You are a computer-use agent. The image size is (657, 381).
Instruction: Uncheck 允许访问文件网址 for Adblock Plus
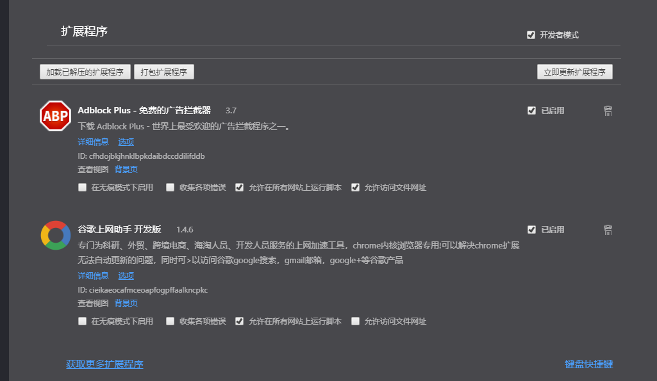pyautogui.click(x=355, y=187)
